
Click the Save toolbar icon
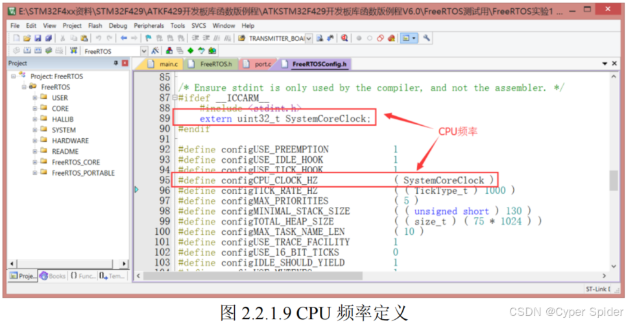click(x=38, y=38)
